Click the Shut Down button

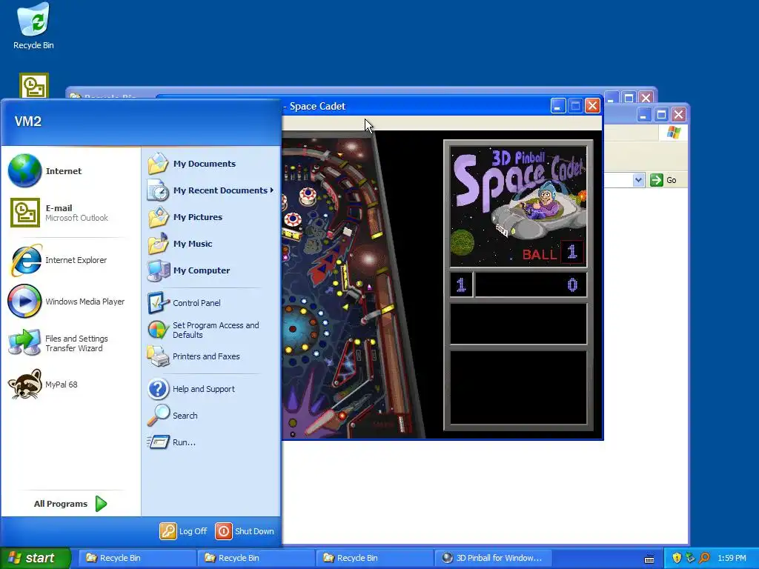245,531
